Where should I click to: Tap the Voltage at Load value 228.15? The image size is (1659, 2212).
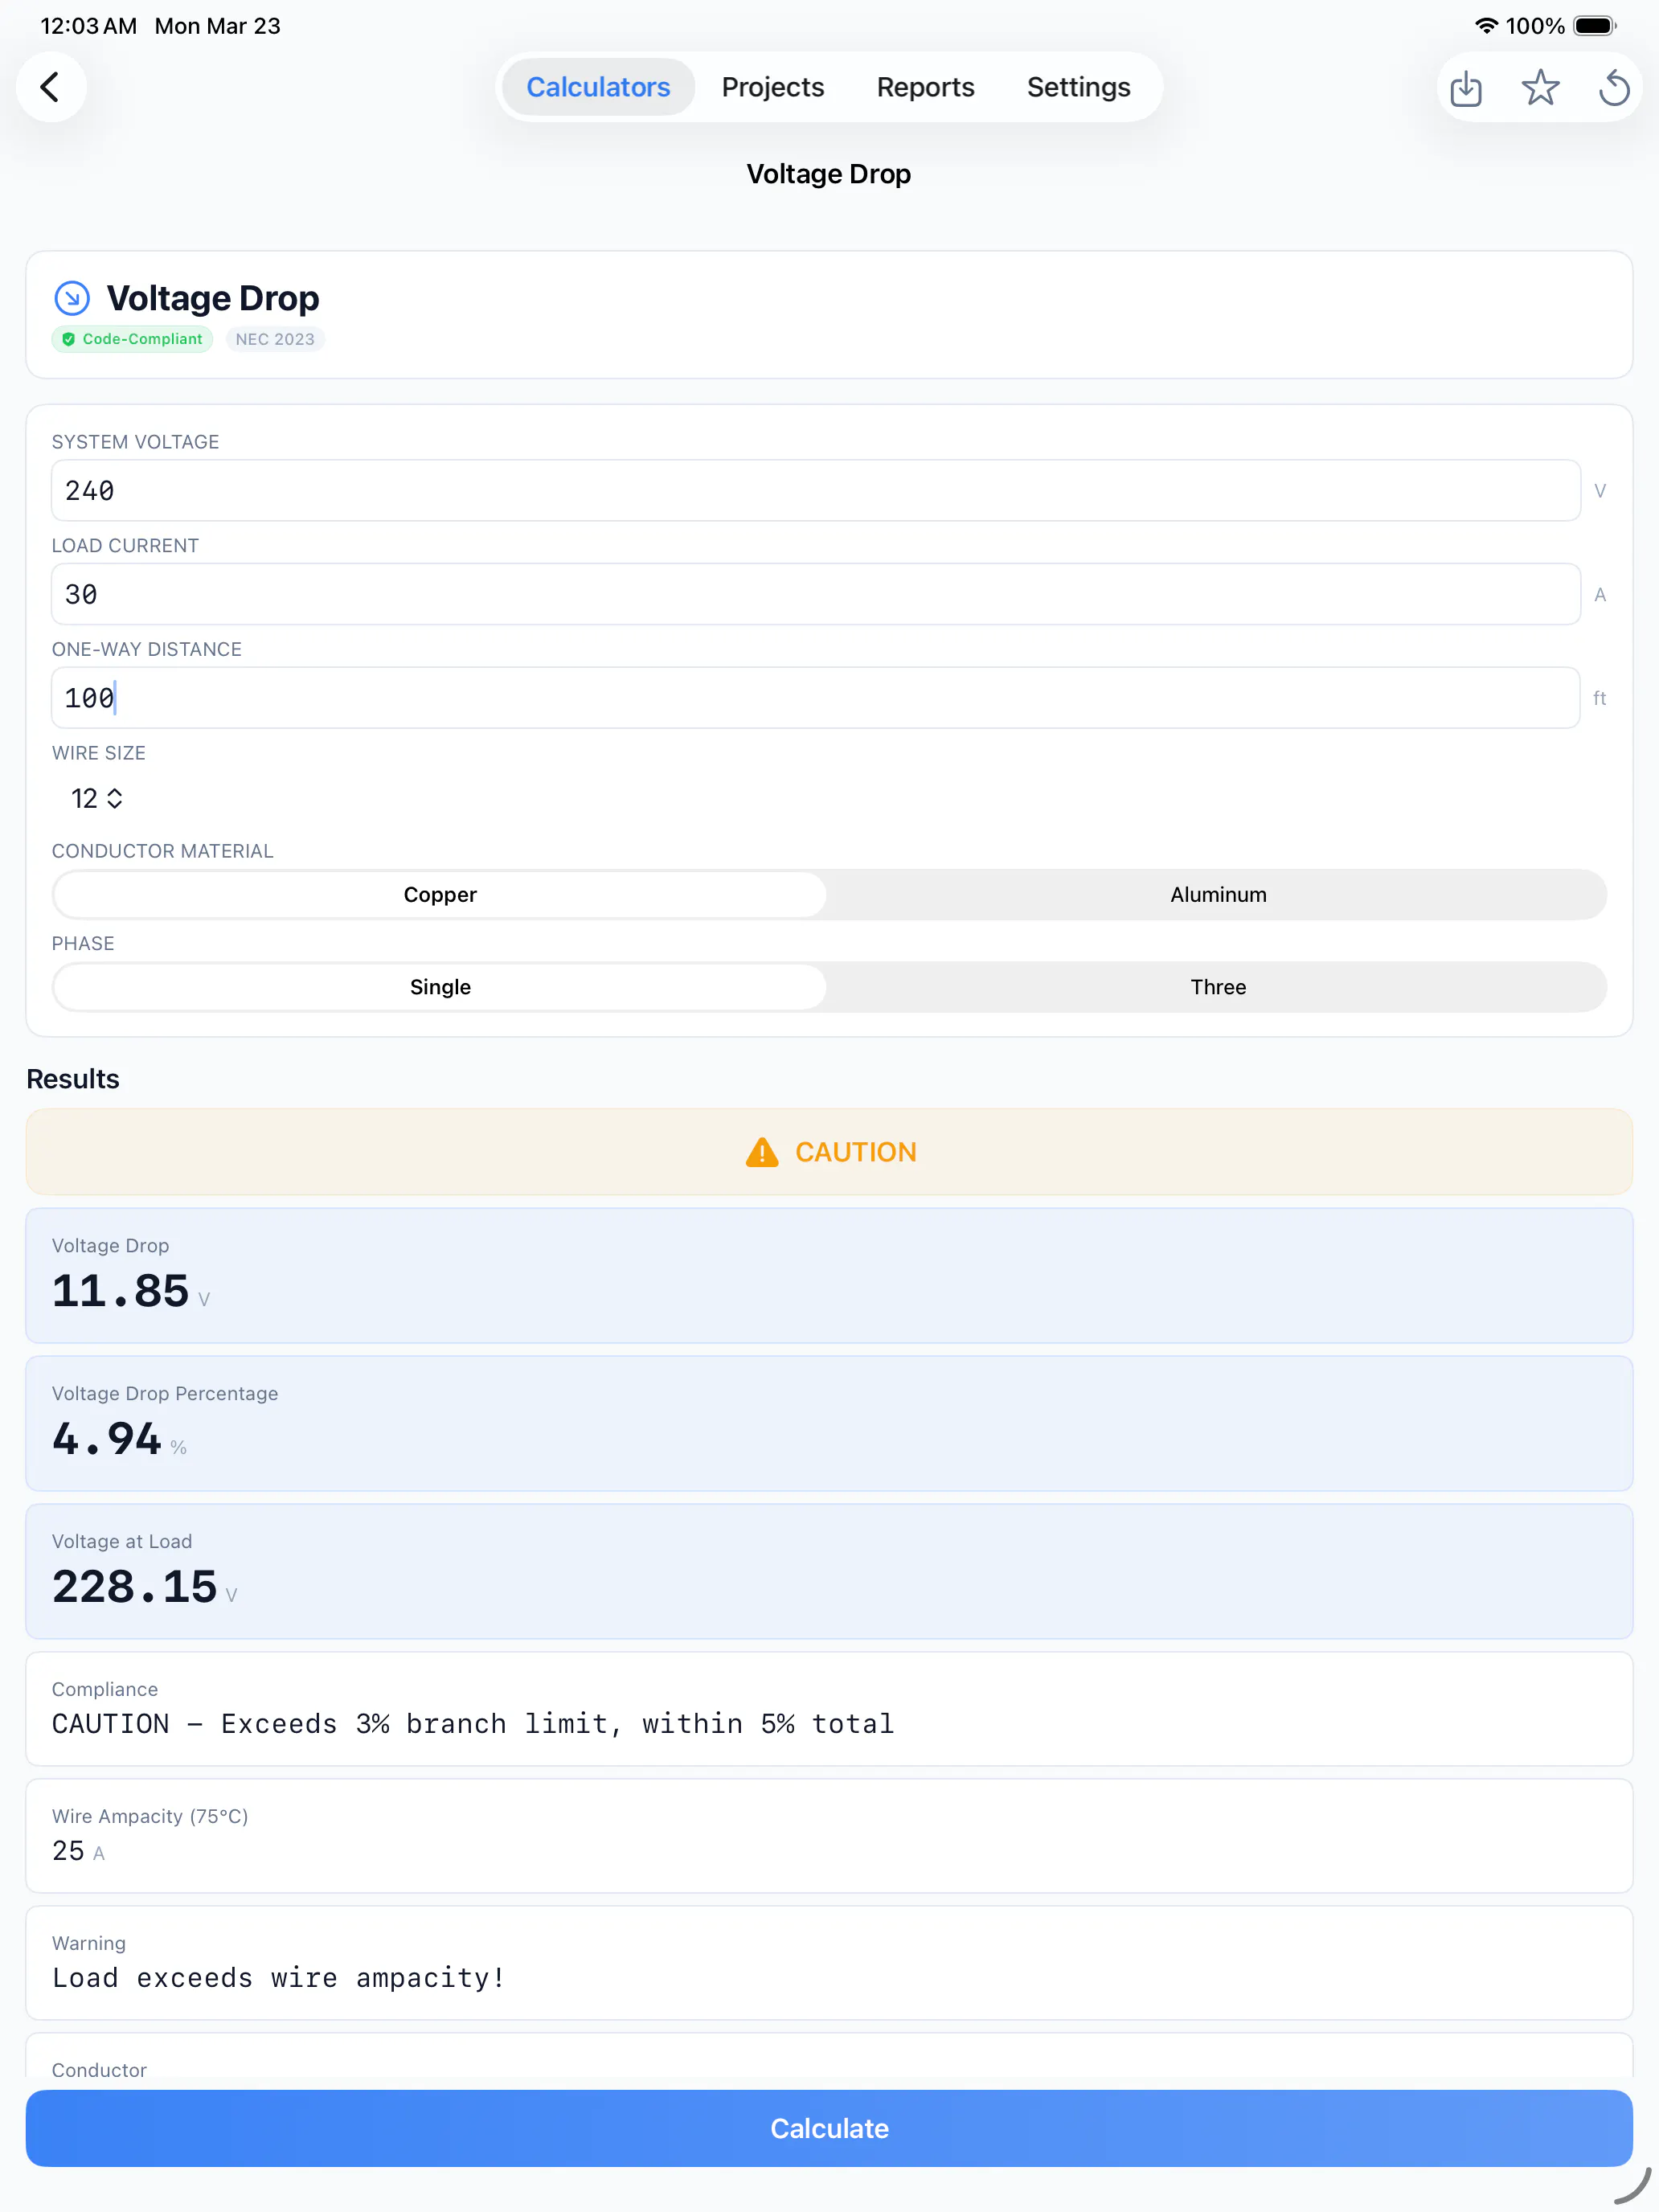pos(134,1587)
